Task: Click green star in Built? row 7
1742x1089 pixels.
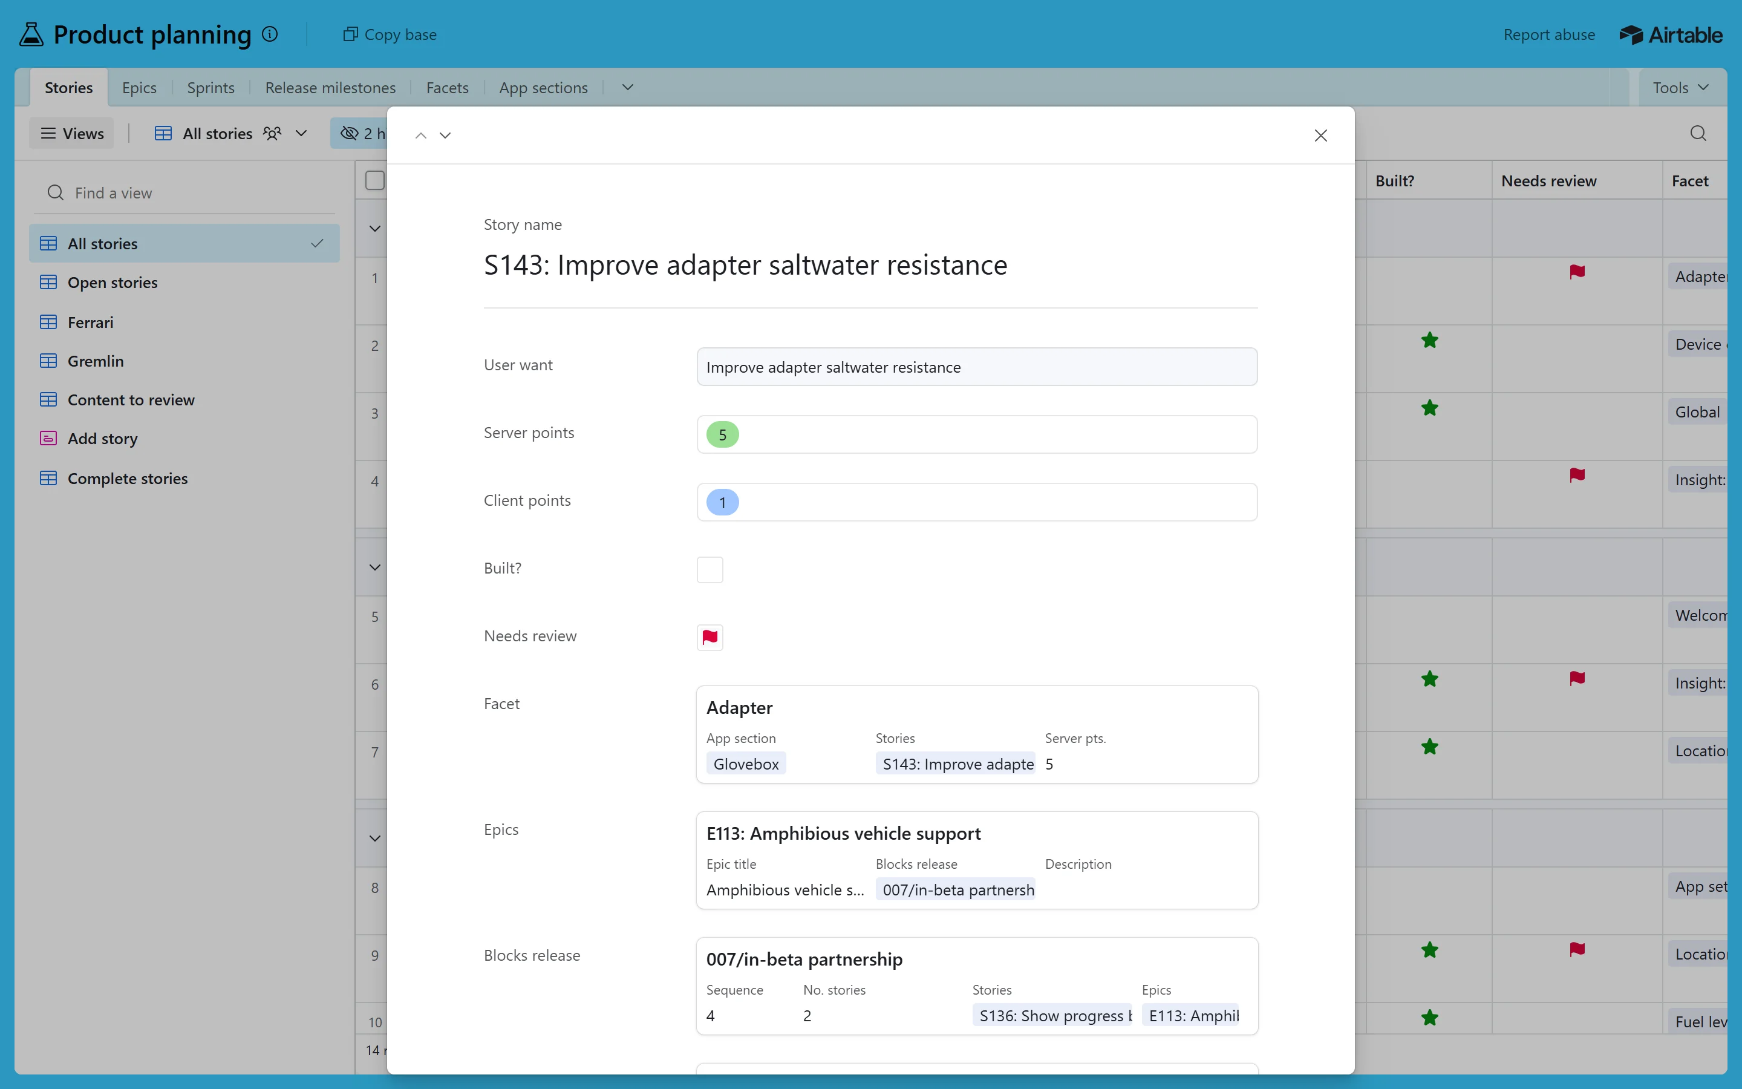Action: [x=1430, y=747]
